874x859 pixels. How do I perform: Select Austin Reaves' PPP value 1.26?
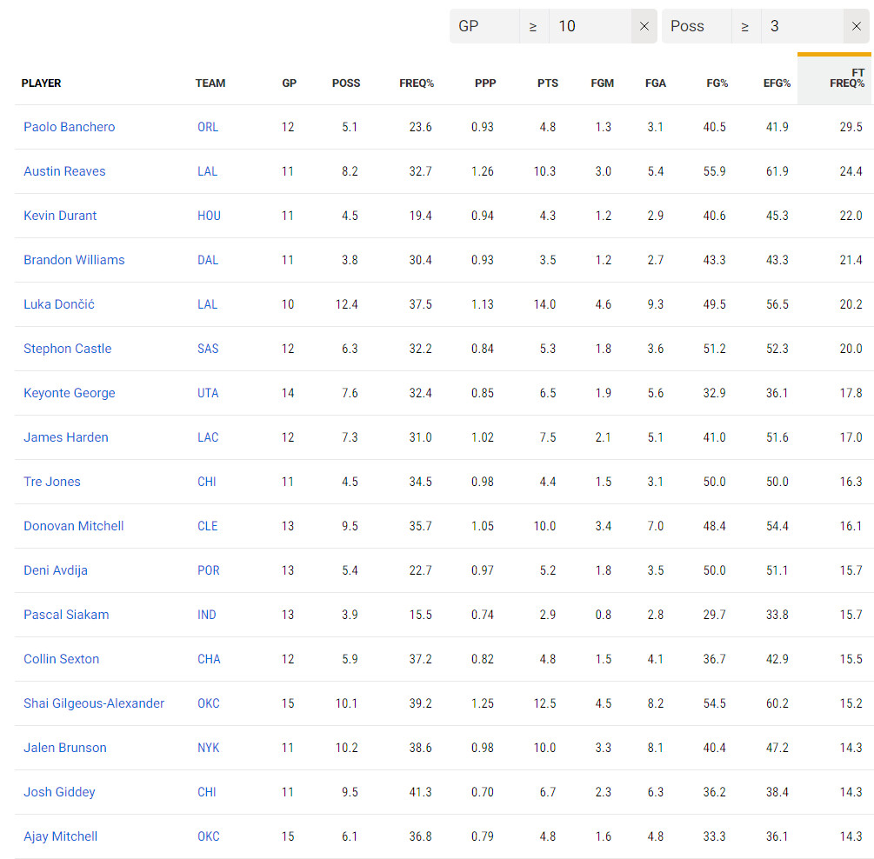482,171
